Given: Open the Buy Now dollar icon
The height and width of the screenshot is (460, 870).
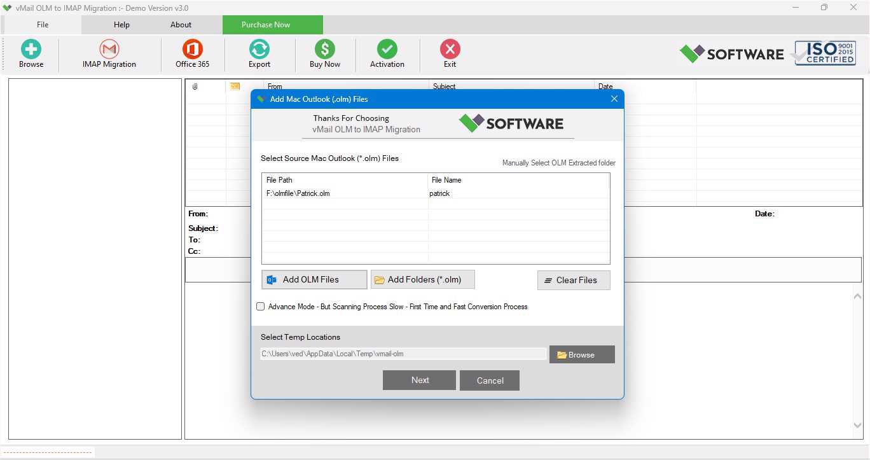Looking at the screenshot, I should click(324, 49).
